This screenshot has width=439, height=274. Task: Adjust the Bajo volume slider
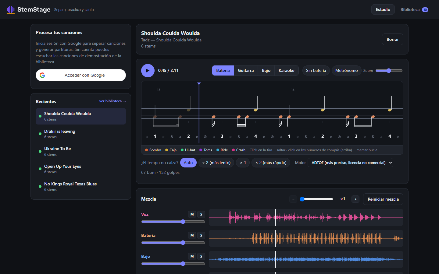(x=173, y=264)
